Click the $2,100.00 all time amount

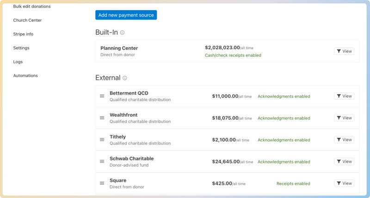(230, 140)
